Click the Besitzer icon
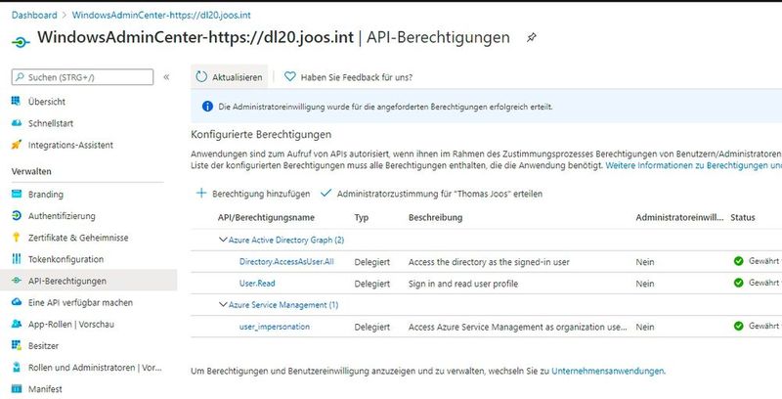 (17, 345)
